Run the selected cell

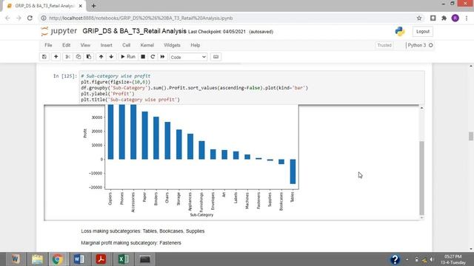(x=128, y=57)
